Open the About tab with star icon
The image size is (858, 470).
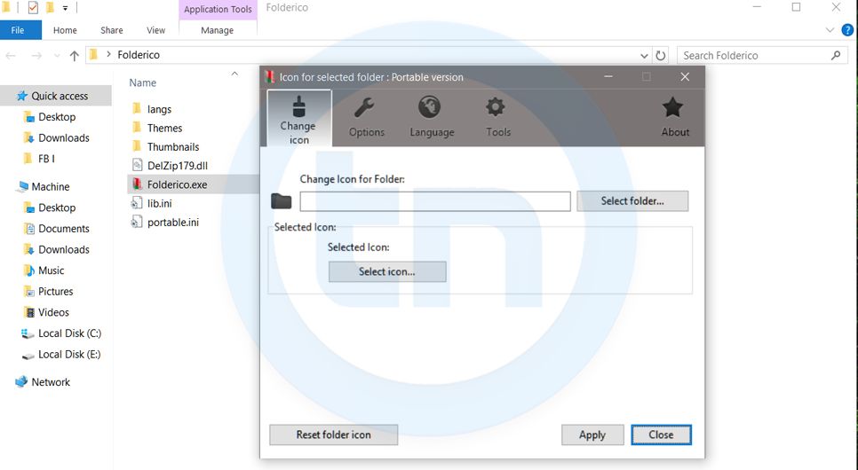(674, 118)
